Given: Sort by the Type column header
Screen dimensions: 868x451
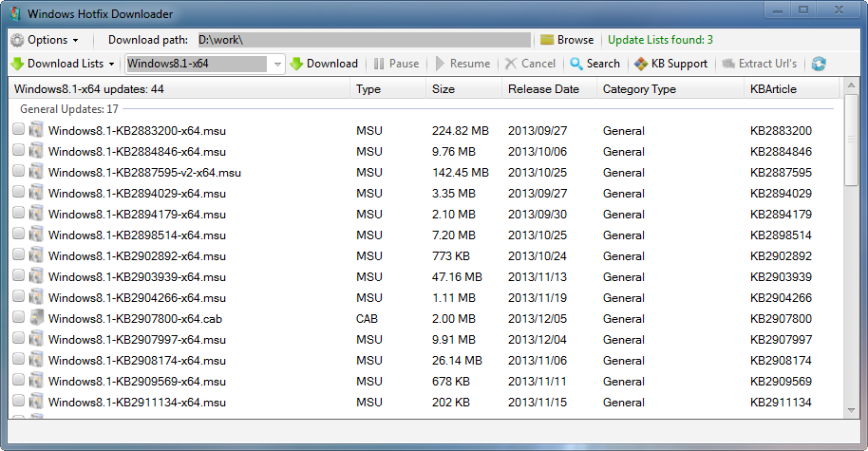Looking at the screenshot, I should tap(387, 88).
